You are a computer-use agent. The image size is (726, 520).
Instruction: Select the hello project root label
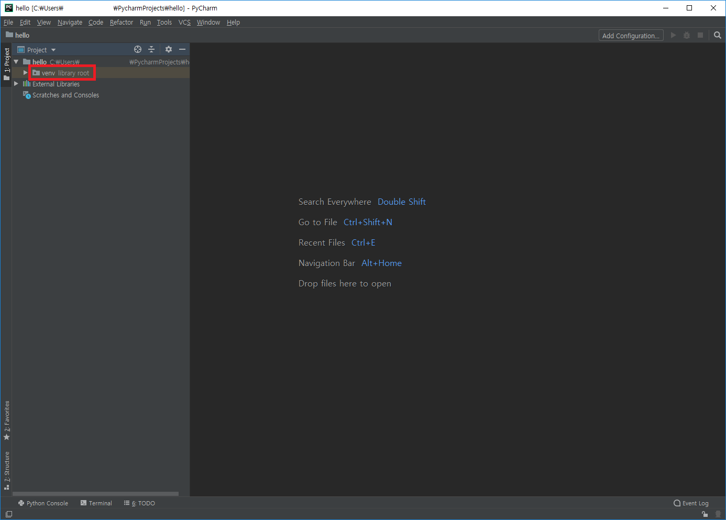pos(39,62)
